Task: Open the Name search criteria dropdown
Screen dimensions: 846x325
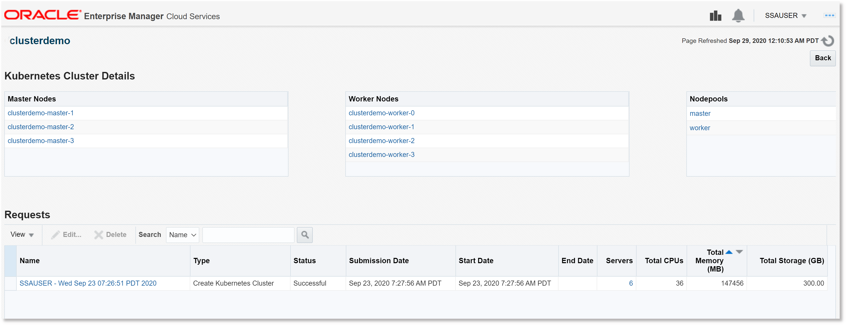Action: click(x=182, y=235)
